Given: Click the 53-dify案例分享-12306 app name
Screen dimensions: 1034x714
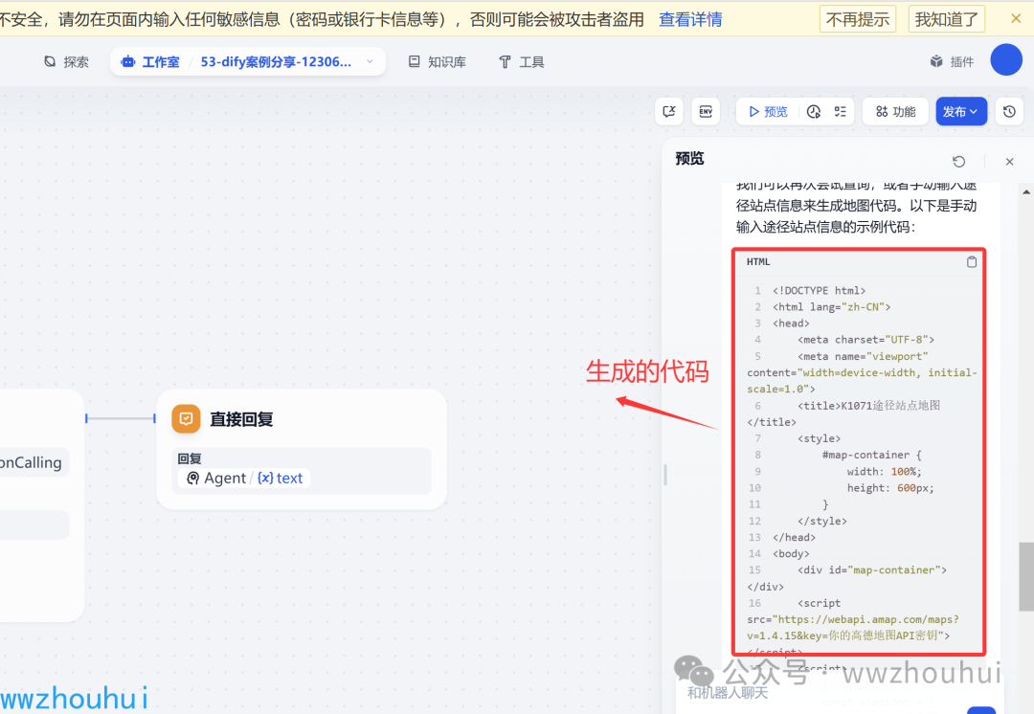Looking at the screenshot, I should pyautogui.click(x=276, y=62).
